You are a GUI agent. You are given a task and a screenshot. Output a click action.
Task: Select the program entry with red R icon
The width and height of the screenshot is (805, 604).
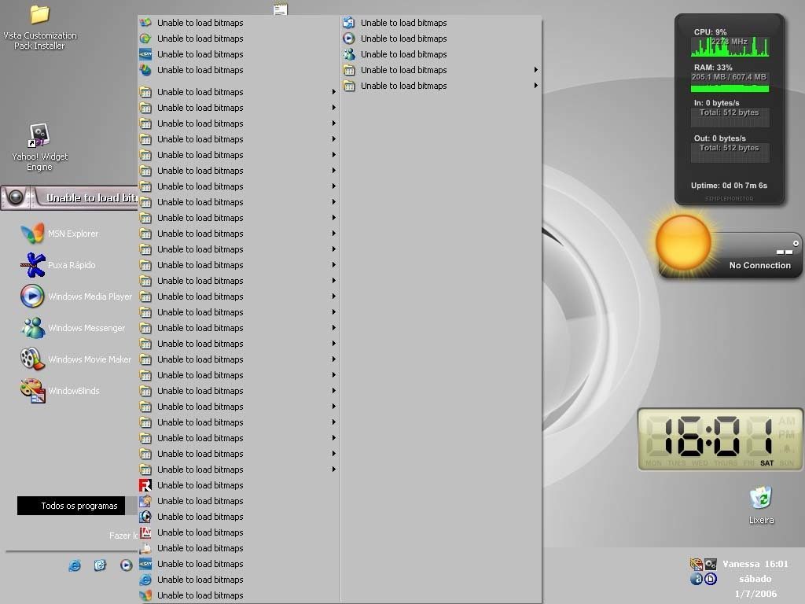click(238, 485)
